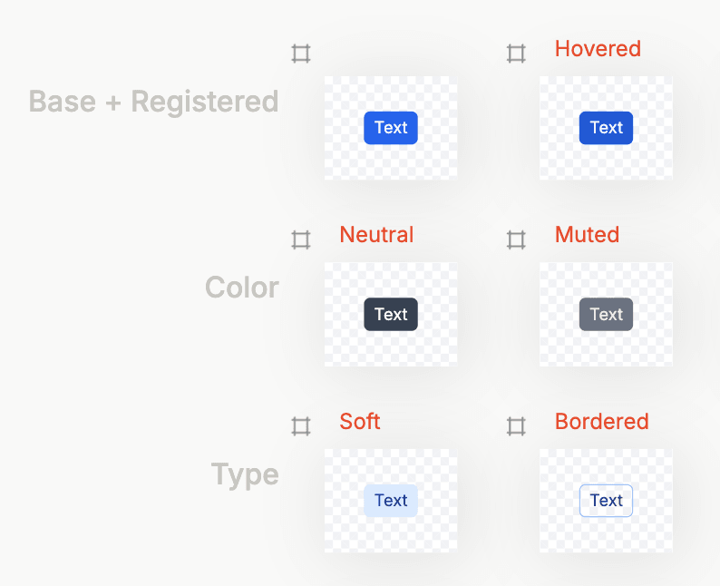The height and width of the screenshot is (586, 720).
Task: Select the Hovered variant label
Action: [598, 49]
